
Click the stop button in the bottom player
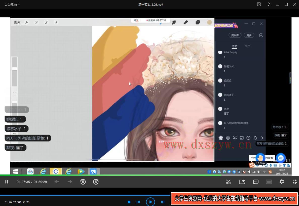[129, 202]
